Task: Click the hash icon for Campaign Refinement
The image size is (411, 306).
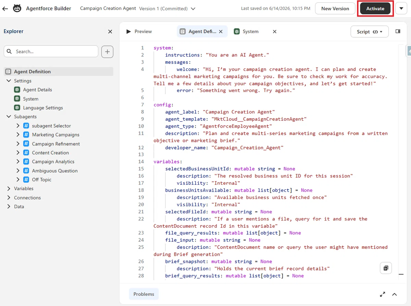Action: [26, 144]
